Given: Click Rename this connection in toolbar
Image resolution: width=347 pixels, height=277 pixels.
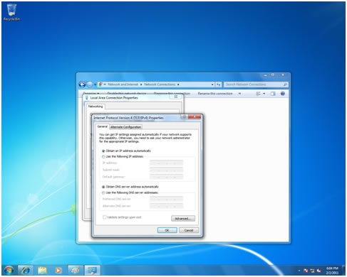Looking at the screenshot, I should 215,94.
